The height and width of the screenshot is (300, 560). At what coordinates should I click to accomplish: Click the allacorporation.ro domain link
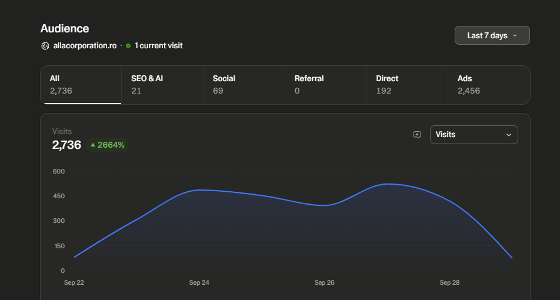click(x=85, y=46)
